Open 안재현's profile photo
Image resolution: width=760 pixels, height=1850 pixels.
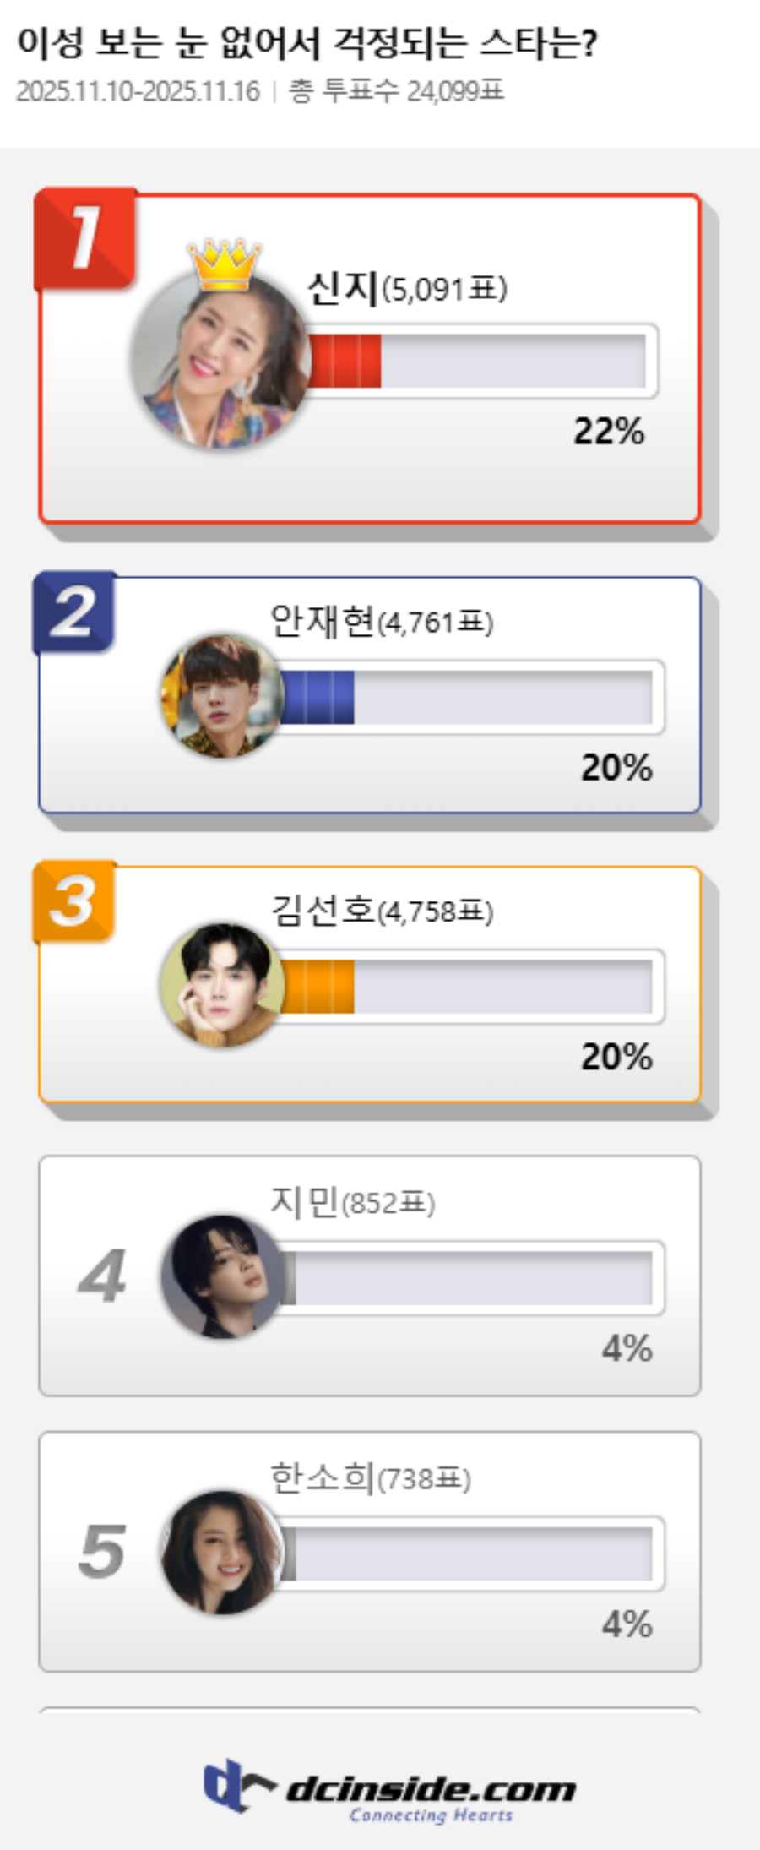(x=221, y=695)
